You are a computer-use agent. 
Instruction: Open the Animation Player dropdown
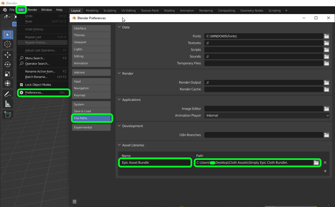point(267,115)
